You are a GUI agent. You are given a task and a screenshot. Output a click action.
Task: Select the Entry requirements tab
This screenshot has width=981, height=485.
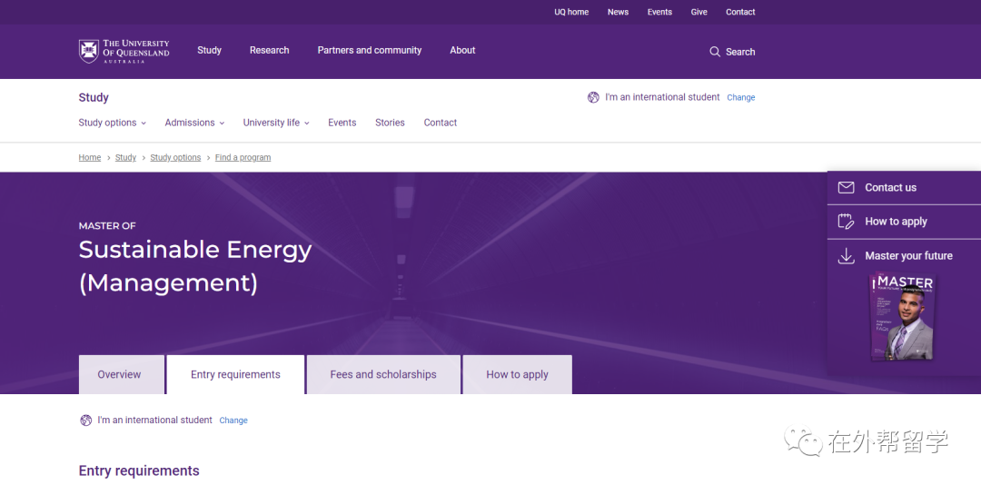pos(235,375)
